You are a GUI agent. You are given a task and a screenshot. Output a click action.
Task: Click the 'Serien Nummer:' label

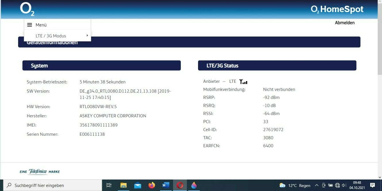43,134
